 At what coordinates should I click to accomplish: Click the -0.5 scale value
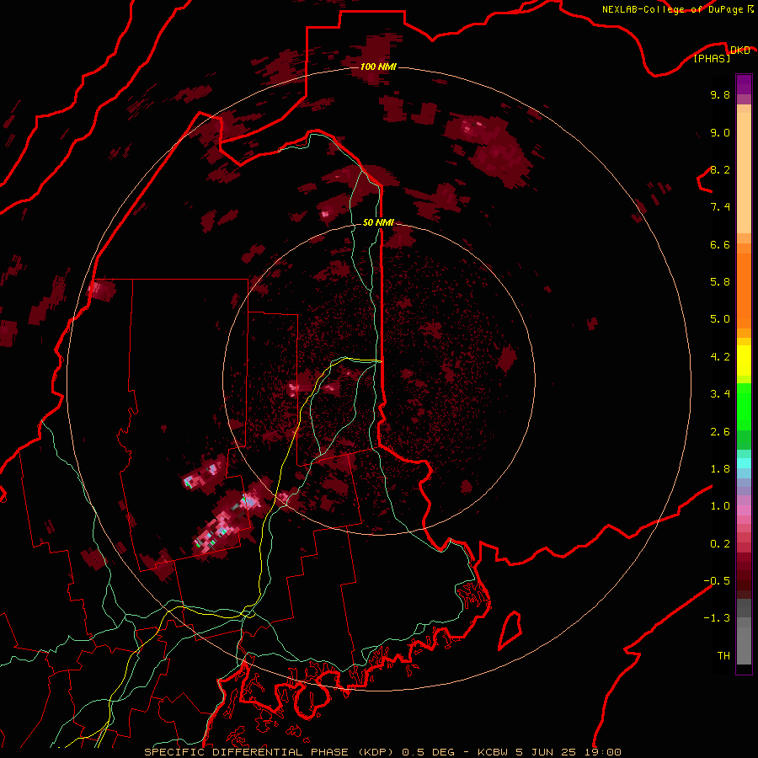717,580
